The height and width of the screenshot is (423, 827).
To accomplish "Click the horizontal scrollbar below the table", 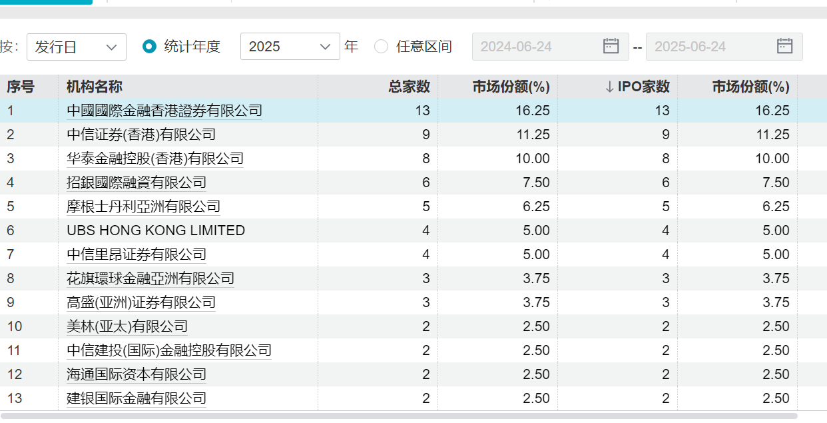I will [400, 416].
